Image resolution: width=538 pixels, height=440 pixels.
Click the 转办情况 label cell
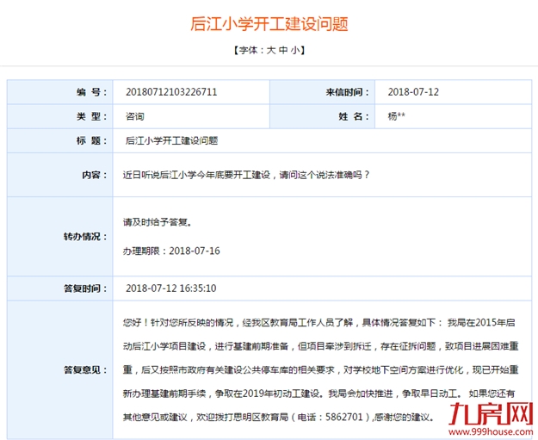[60, 237]
